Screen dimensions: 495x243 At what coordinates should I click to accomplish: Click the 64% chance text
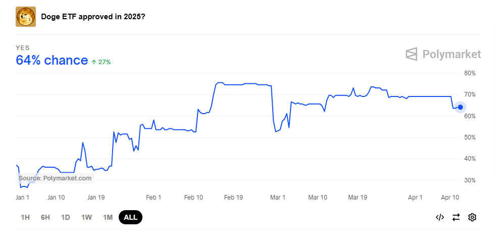click(52, 61)
